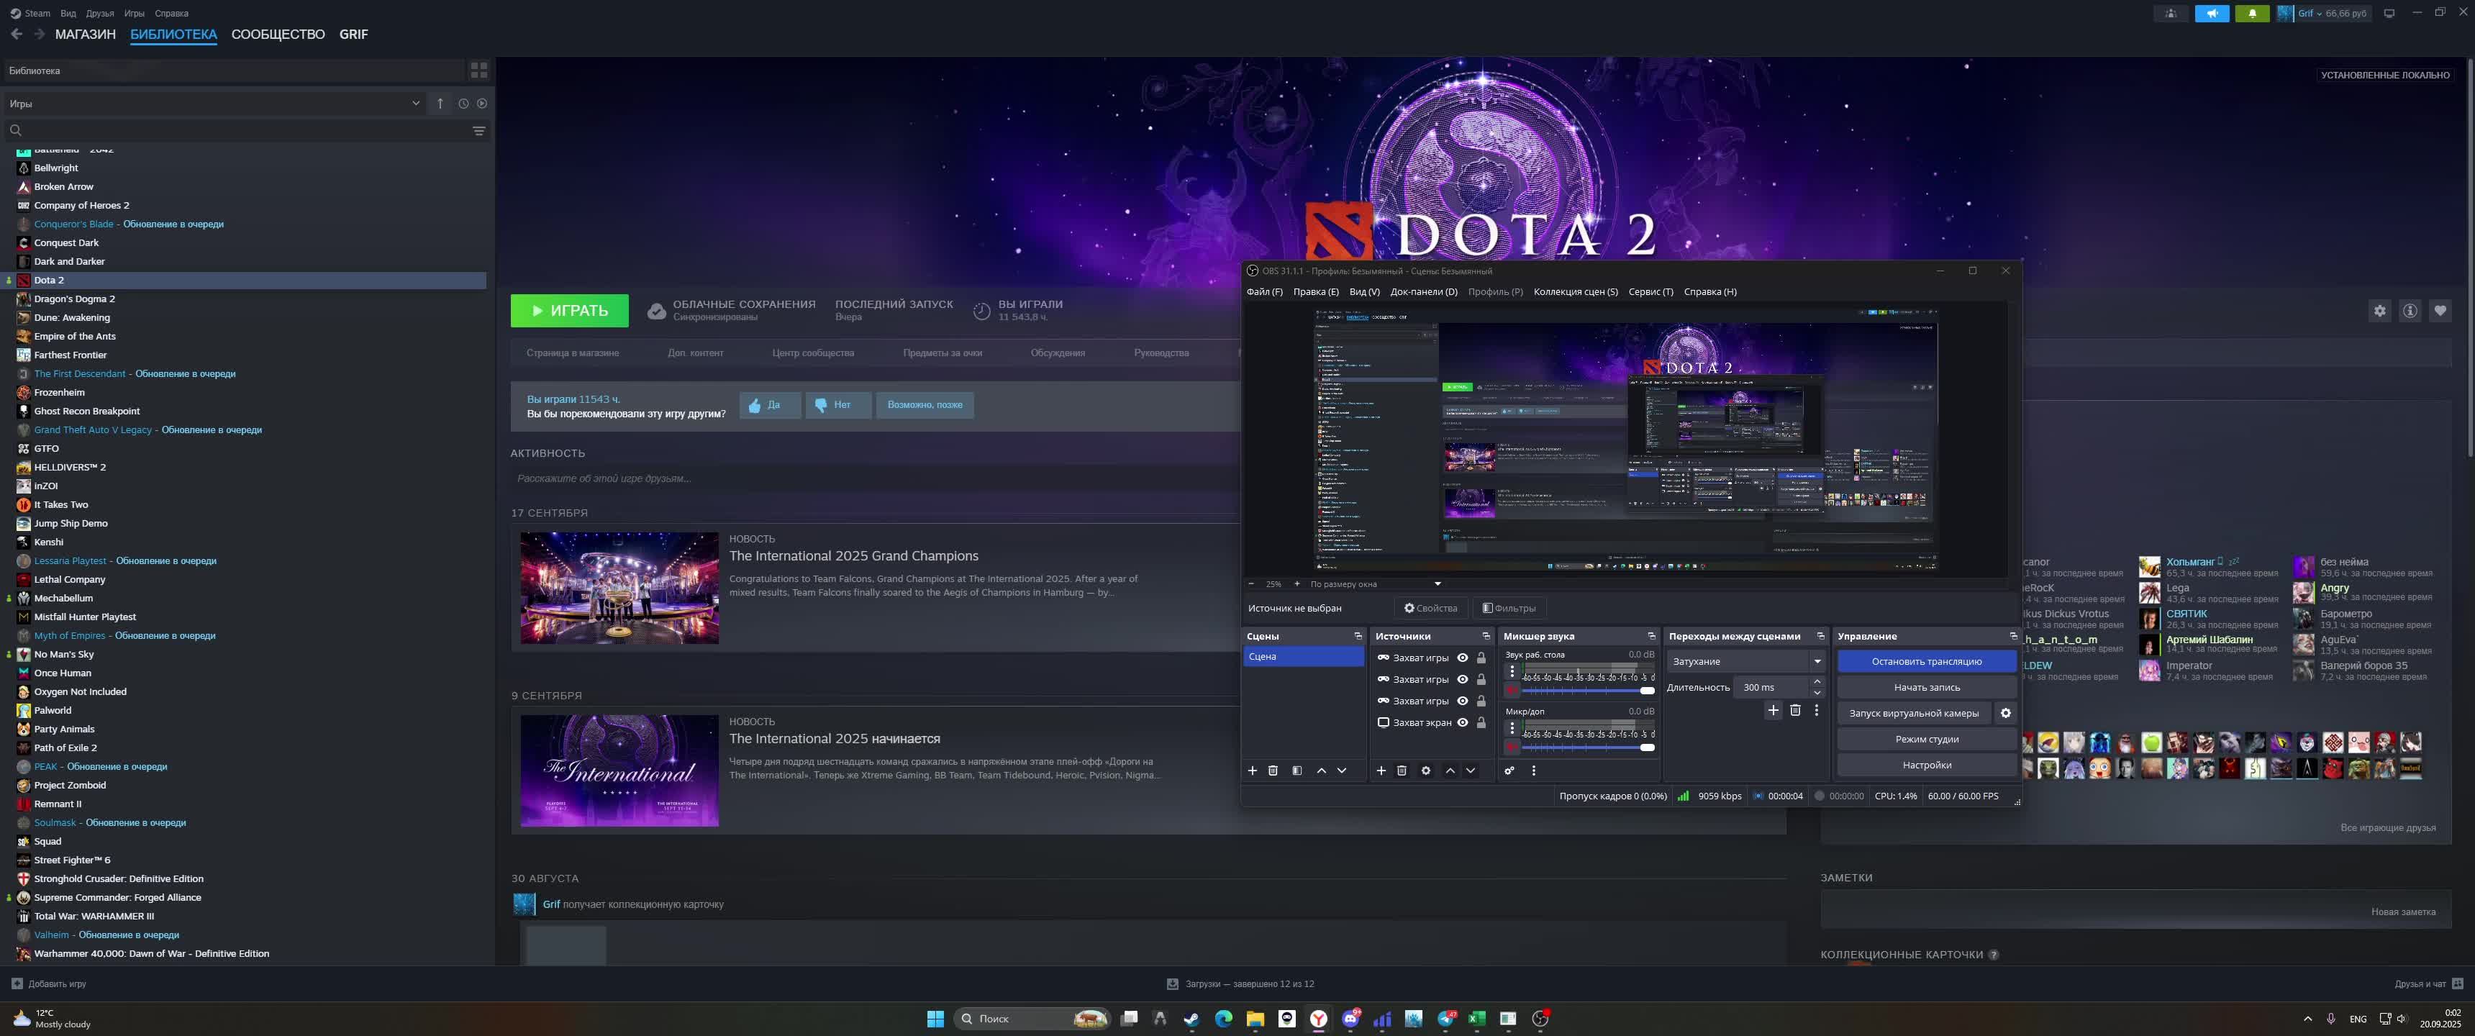
Task: Hide the Захват экран source
Action: (1462, 723)
